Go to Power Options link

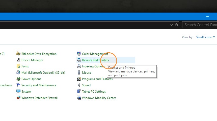click(x=31, y=79)
